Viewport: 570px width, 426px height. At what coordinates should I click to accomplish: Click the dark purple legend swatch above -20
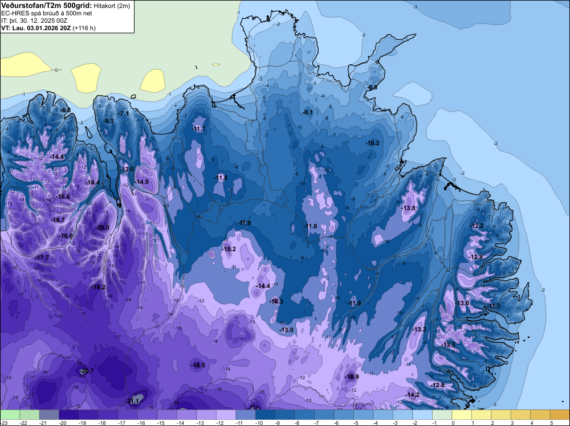point(69,415)
